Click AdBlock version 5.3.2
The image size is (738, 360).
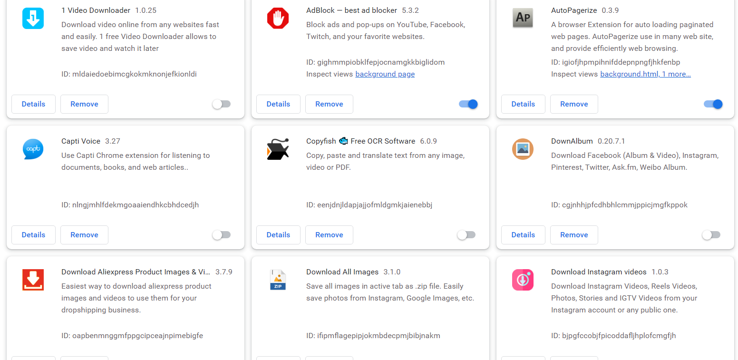[410, 10]
